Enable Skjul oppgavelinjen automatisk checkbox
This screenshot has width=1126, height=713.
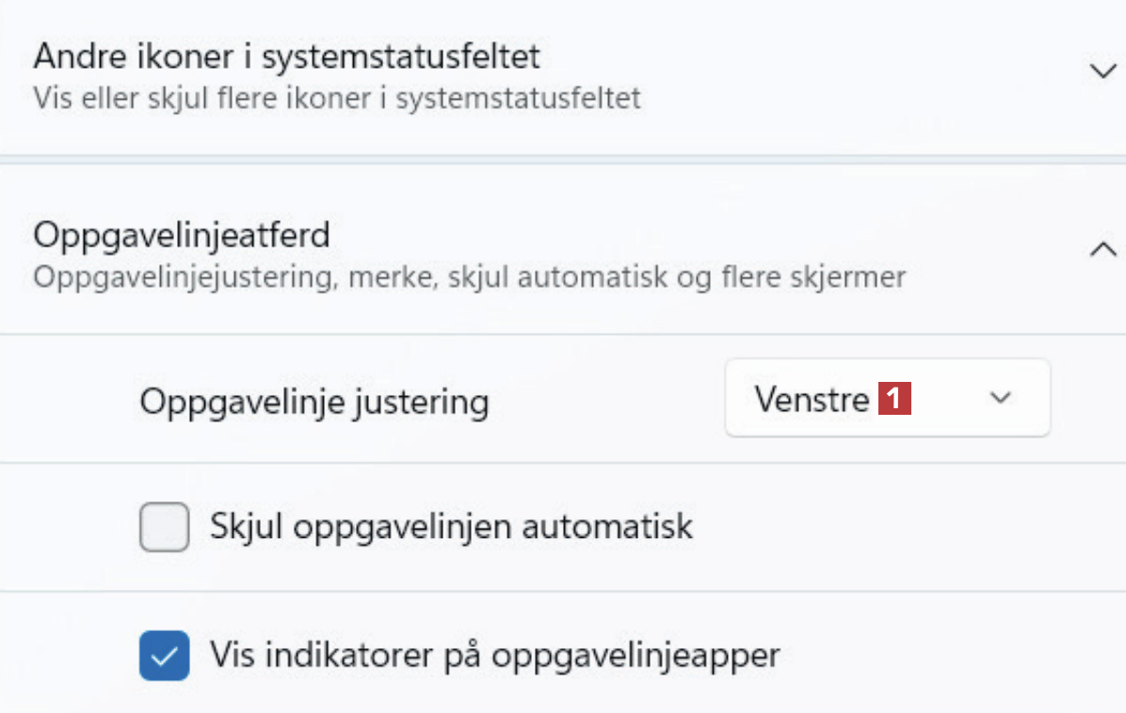click(x=164, y=526)
